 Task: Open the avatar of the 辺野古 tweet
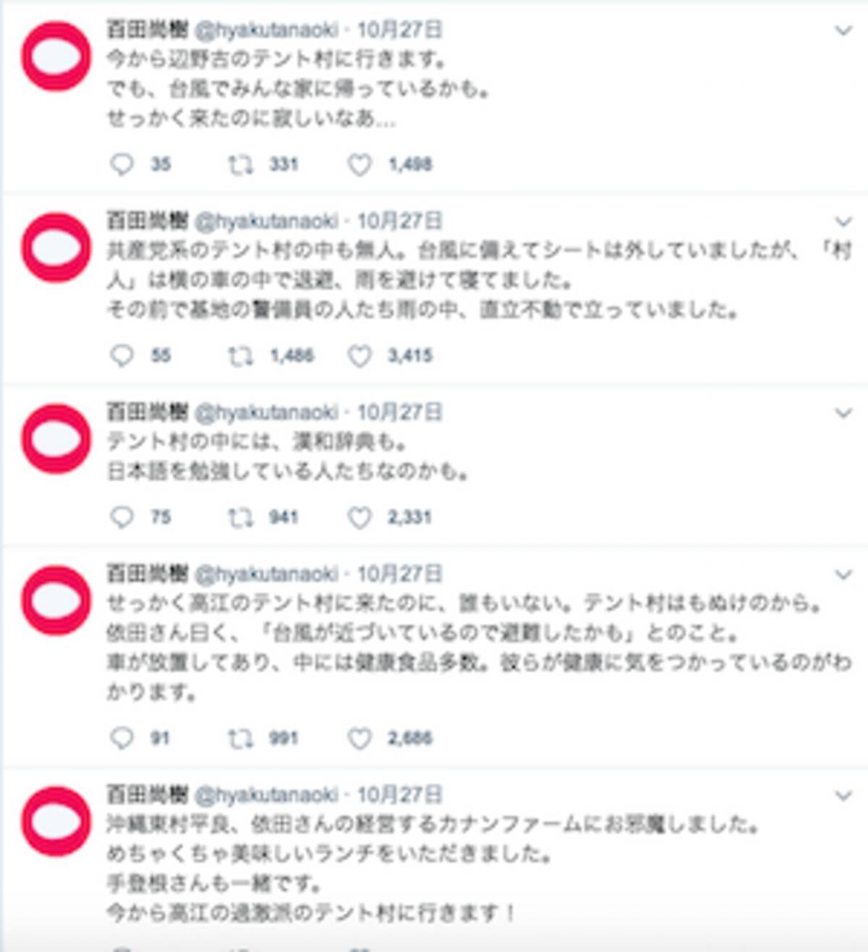[x=56, y=56]
